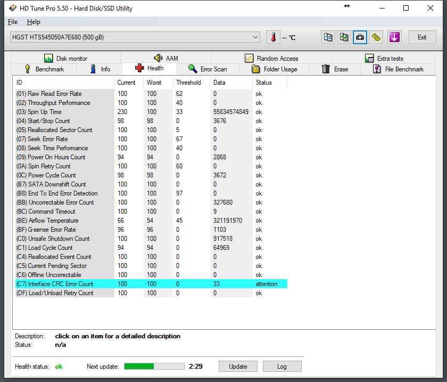Select the Interface CRC Error Count row
This screenshot has height=382, width=447.
pyautogui.click(x=60, y=284)
